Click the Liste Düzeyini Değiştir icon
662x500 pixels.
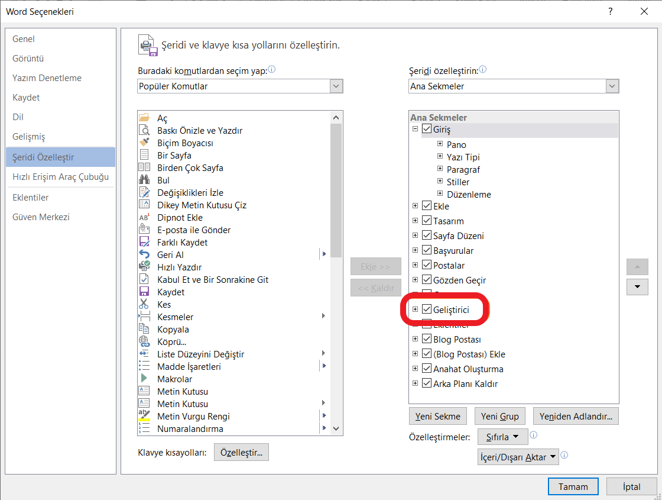tap(144, 354)
